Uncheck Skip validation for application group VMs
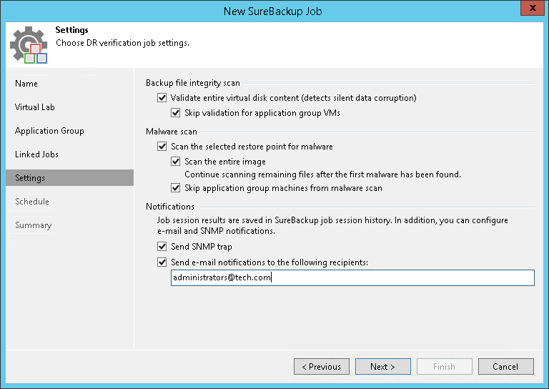 tap(176, 113)
